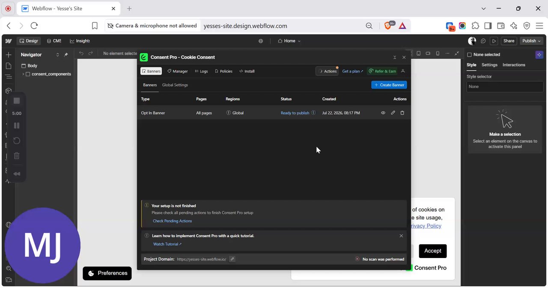548x288 pixels.
Task: Restart the screen recording
Action: (x=17, y=141)
